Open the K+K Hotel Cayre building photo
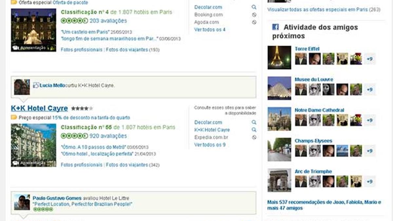393x221 pixels. [33, 145]
